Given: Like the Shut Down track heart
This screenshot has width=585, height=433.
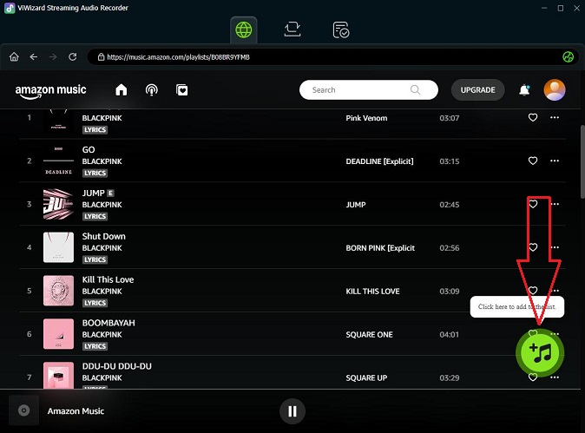Looking at the screenshot, I should [533, 247].
